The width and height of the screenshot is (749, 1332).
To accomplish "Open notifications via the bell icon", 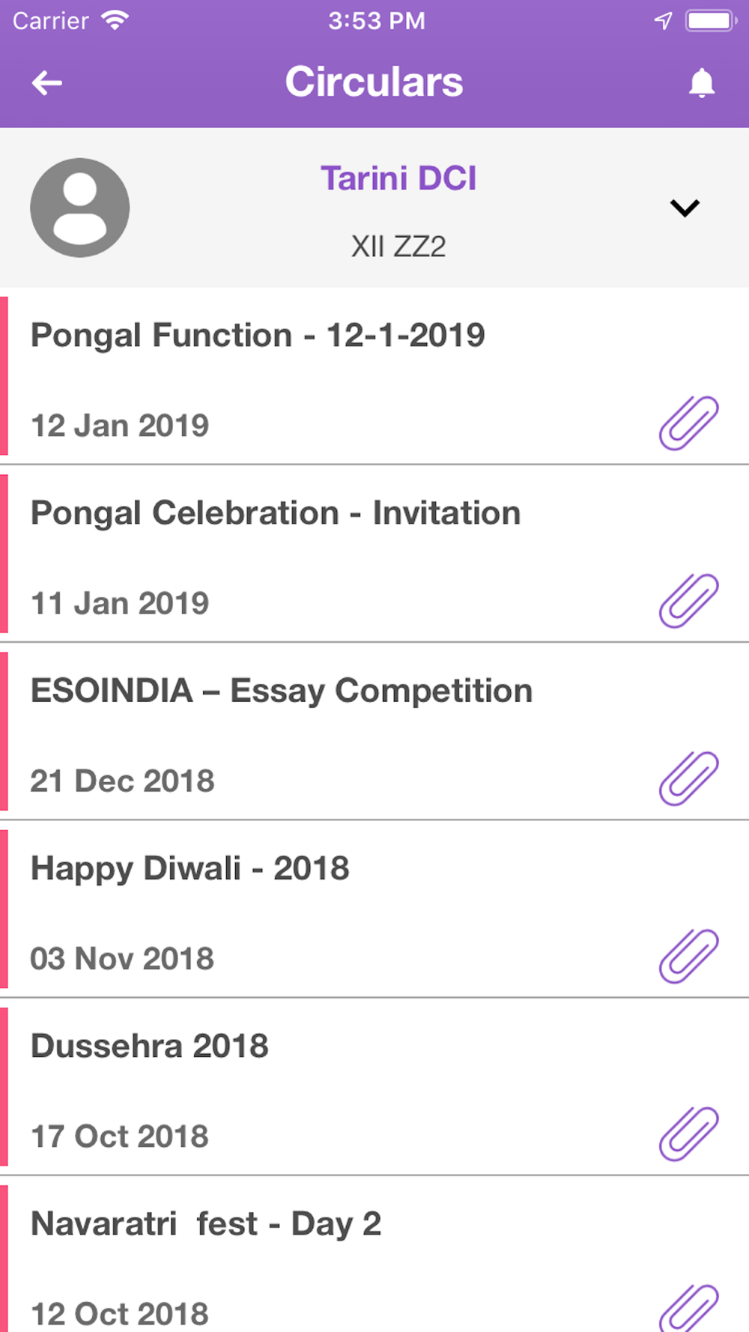I will [702, 82].
